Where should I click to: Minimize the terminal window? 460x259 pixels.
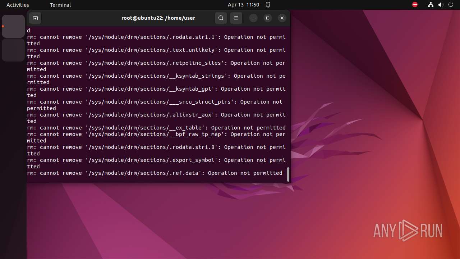click(x=253, y=18)
